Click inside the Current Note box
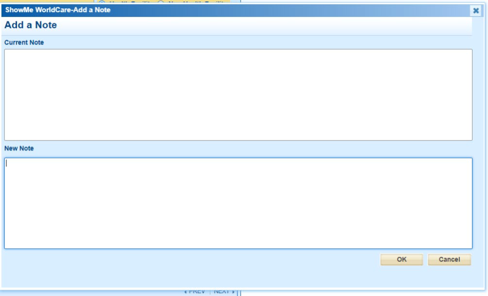This screenshot has width=488, height=296. (x=238, y=94)
